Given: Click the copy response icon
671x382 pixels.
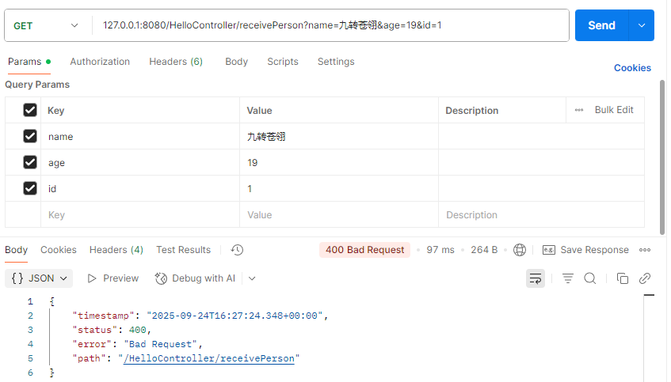Looking at the screenshot, I should tap(622, 278).
